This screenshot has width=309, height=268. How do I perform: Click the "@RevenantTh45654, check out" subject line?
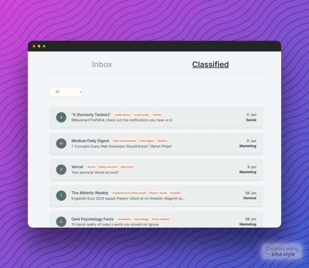tap(122, 120)
